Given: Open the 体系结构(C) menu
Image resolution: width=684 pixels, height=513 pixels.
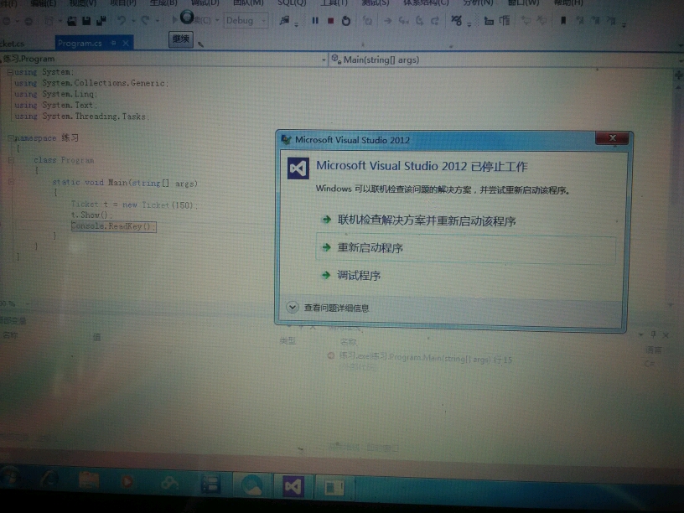Looking at the screenshot, I should (425, 3).
